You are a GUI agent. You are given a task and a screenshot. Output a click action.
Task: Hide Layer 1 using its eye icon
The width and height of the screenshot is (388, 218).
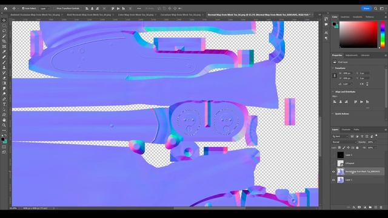(x=333, y=180)
